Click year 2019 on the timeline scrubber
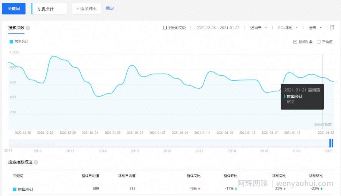Image resolution: width=341 pixels, height=196 pixels. tap(264, 151)
